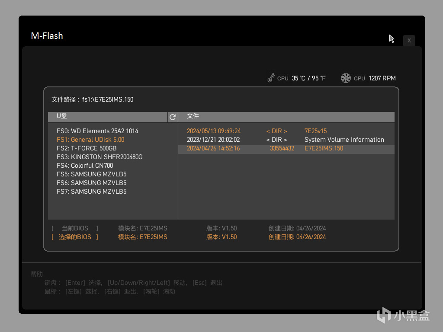Select FS2: T-FORCE 500GB drive
This screenshot has height=332, width=443.
pos(87,148)
